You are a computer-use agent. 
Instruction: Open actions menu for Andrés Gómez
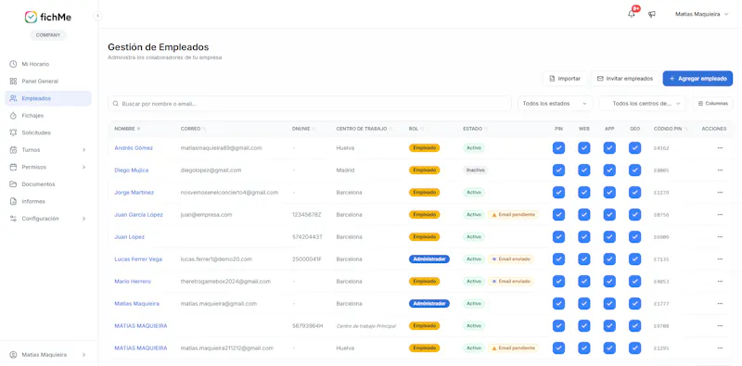(720, 148)
